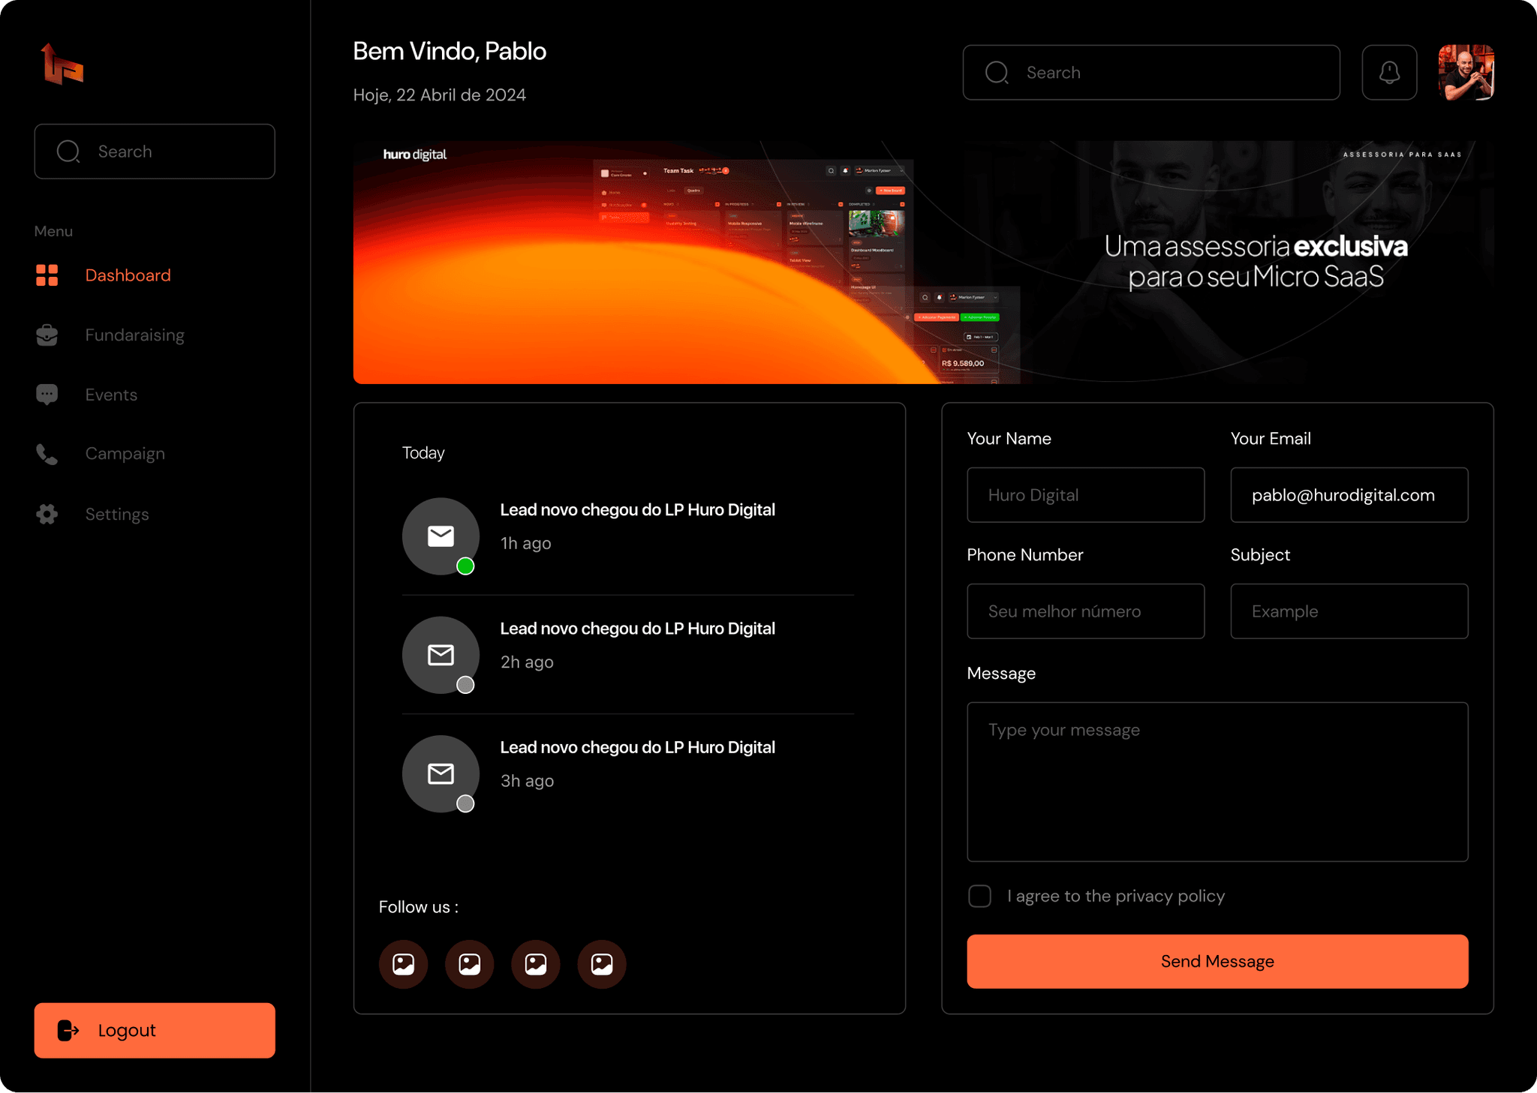The width and height of the screenshot is (1537, 1093).
Task: Check the privacy policy agreement box
Action: tap(979, 896)
